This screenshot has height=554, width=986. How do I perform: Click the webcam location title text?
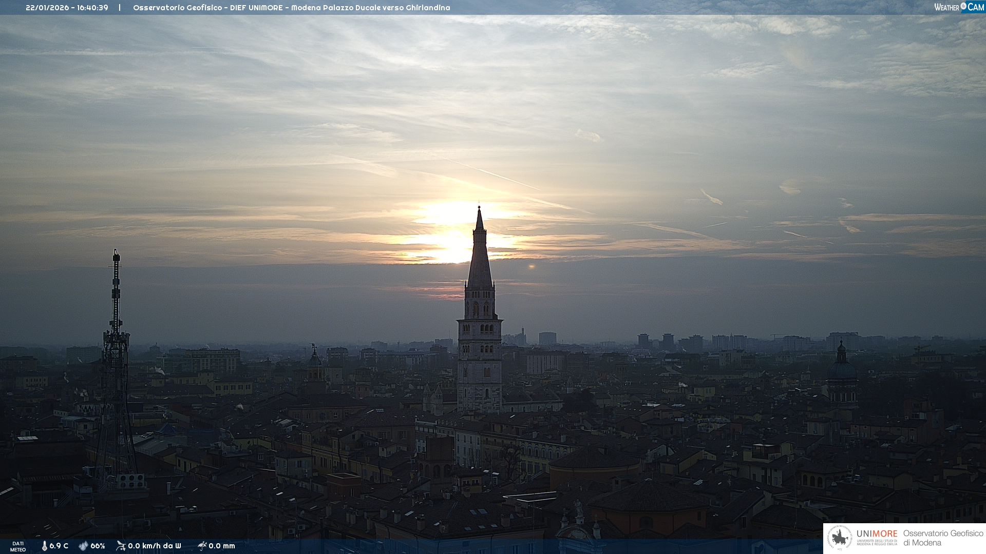[x=291, y=8]
